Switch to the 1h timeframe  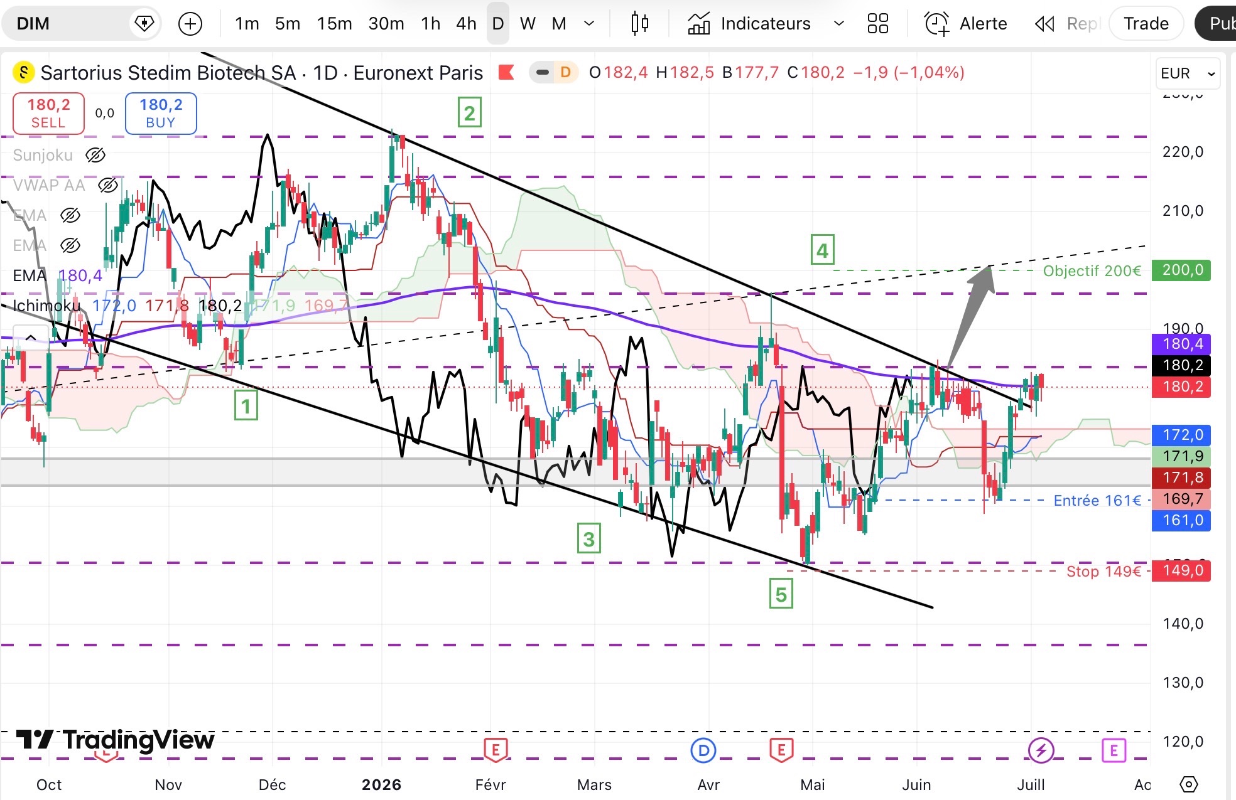430,24
